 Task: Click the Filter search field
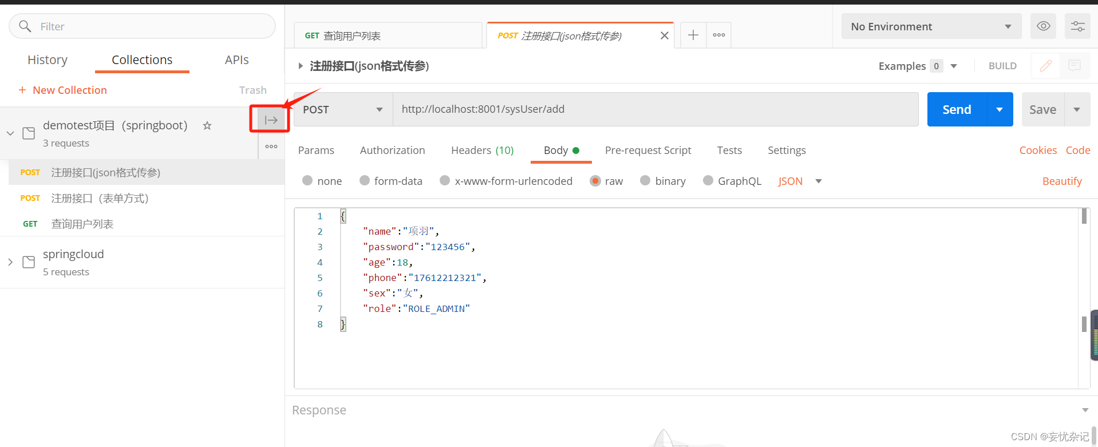coord(142,26)
